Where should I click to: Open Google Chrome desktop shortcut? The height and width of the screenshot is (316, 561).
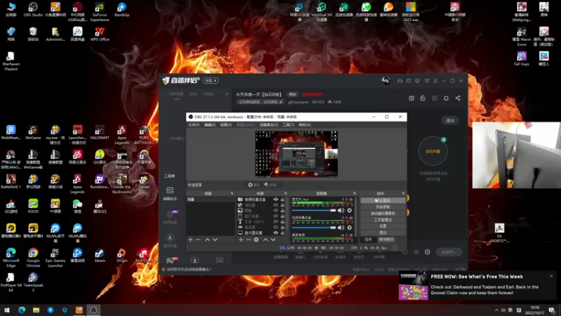click(33, 257)
